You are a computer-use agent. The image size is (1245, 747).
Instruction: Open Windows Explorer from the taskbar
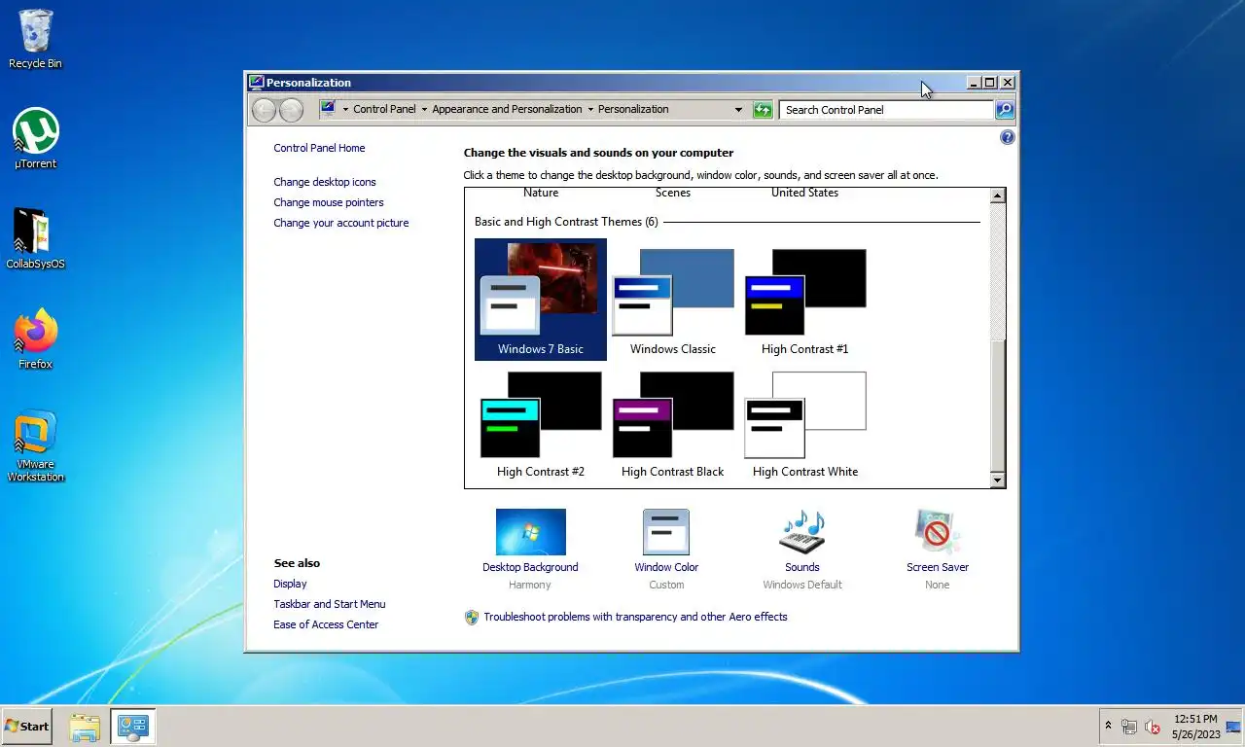[x=85, y=727]
